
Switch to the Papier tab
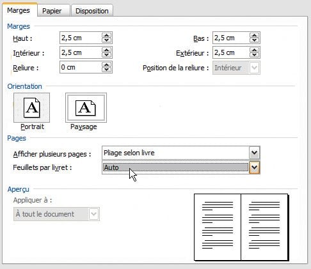click(52, 11)
